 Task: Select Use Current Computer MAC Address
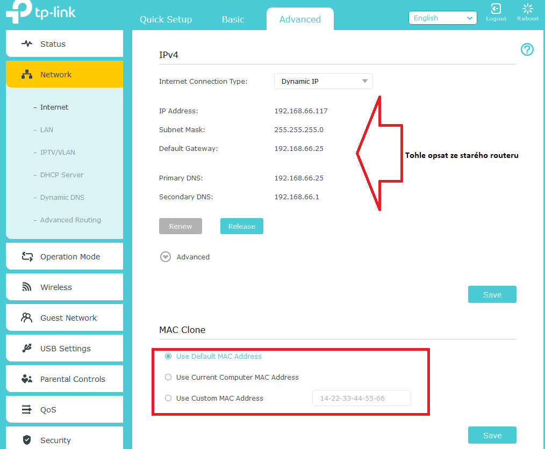[x=168, y=377]
